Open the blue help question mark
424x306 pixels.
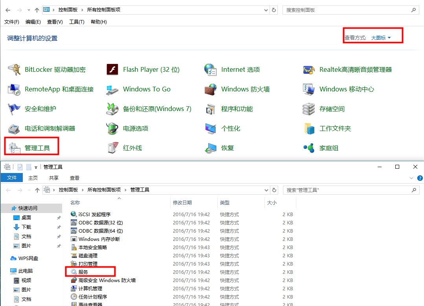tap(420, 178)
